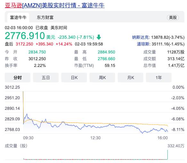Click the Dow value 35111.16(-1.45%)

168,44
